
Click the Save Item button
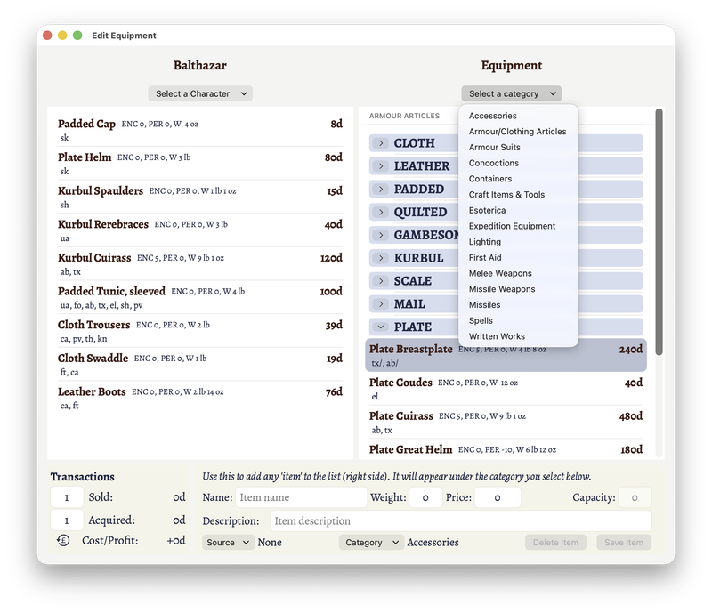pyautogui.click(x=624, y=543)
